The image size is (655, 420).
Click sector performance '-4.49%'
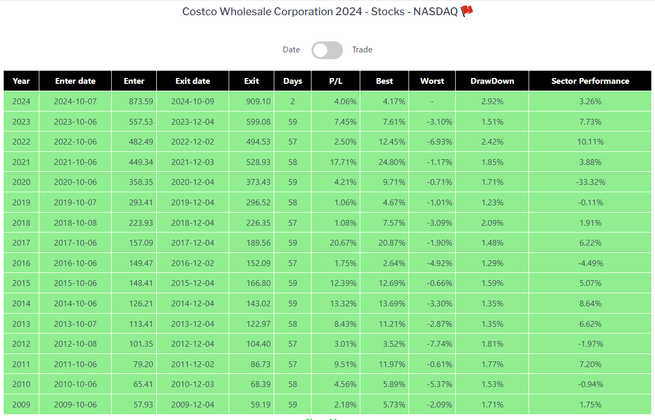coord(590,263)
